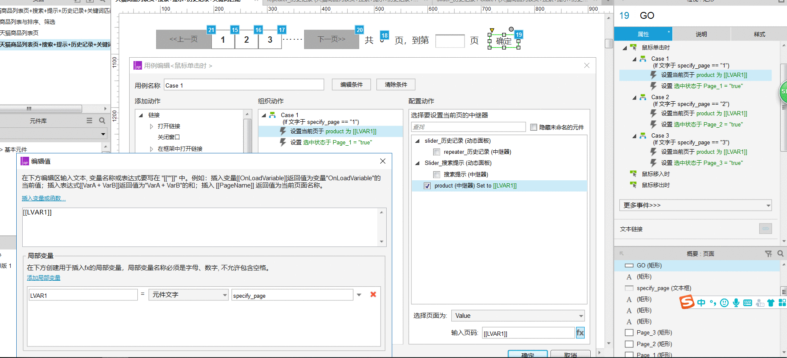Expand 在框架中打开链接 action node

tap(151, 149)
